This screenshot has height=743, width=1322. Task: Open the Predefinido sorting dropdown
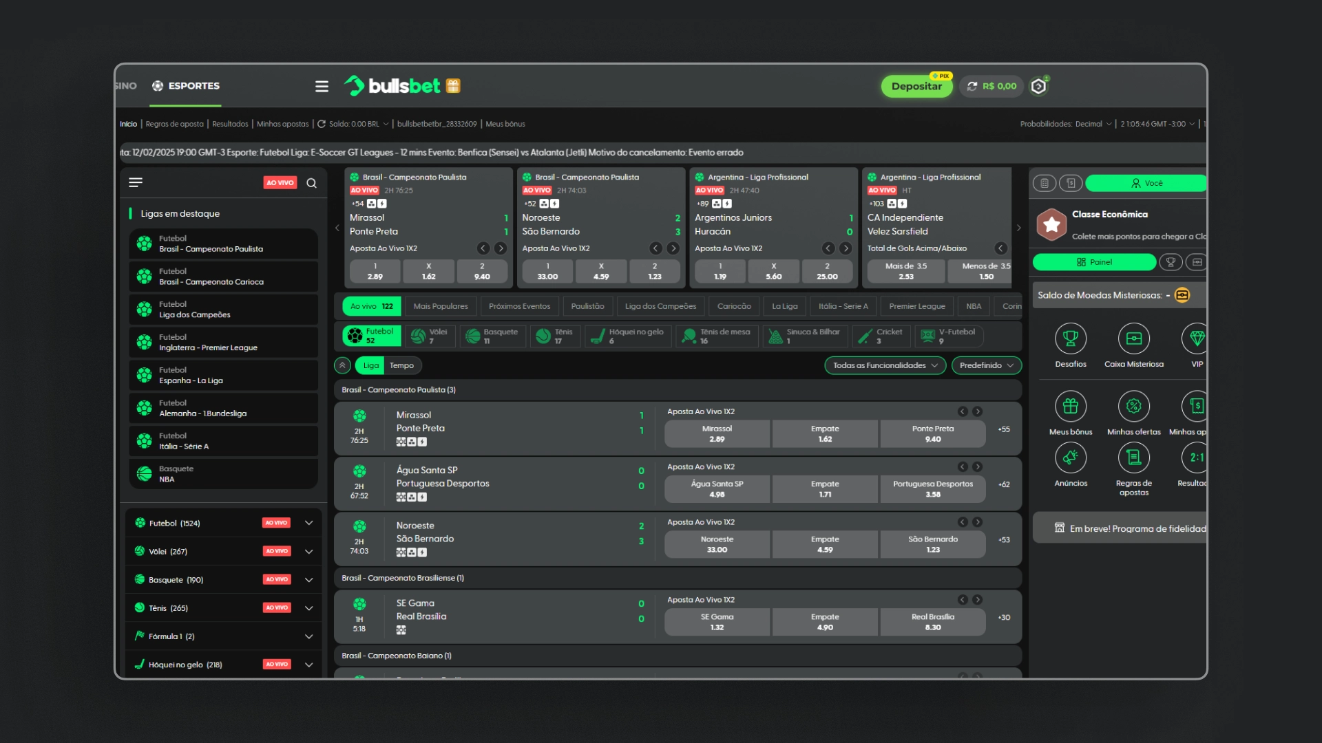click(984, 365)
